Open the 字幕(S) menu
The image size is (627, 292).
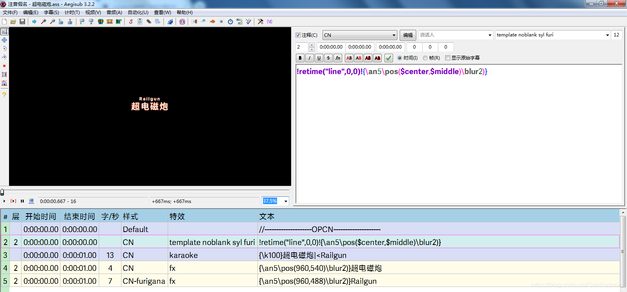coord(51,13)
